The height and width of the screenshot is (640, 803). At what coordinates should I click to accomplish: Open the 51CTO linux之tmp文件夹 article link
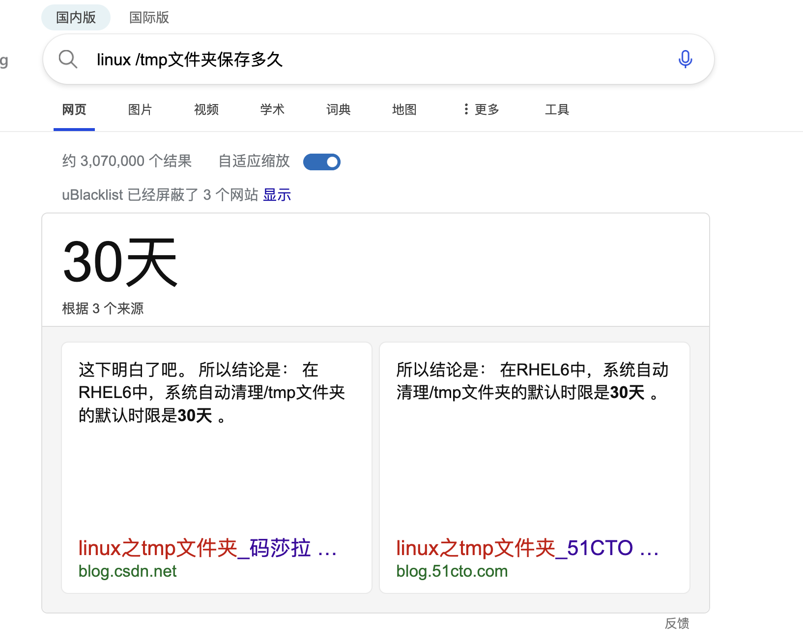coord(527,548)
